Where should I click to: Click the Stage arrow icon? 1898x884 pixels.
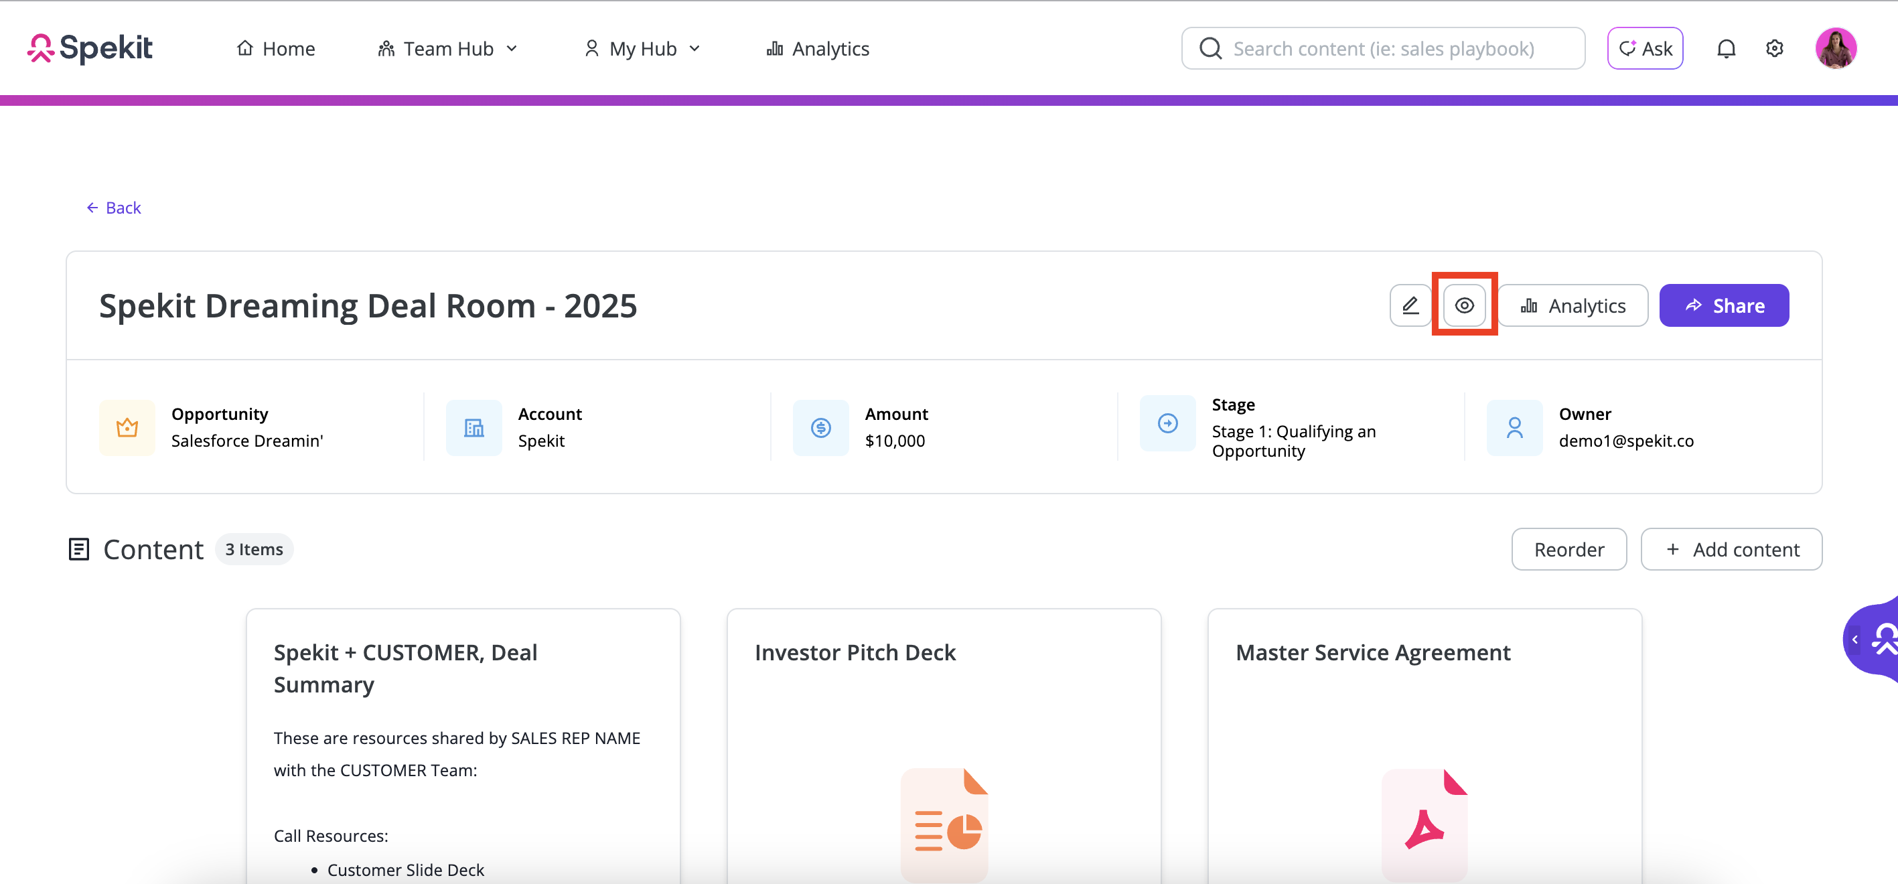click(1168, 423)
